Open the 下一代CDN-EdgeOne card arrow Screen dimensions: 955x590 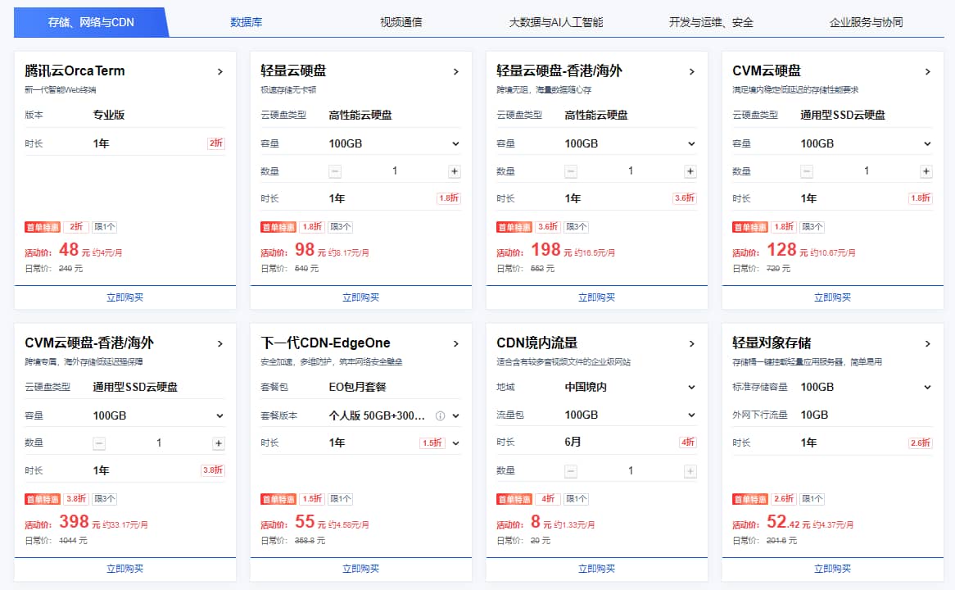click(x=455, y=344)
